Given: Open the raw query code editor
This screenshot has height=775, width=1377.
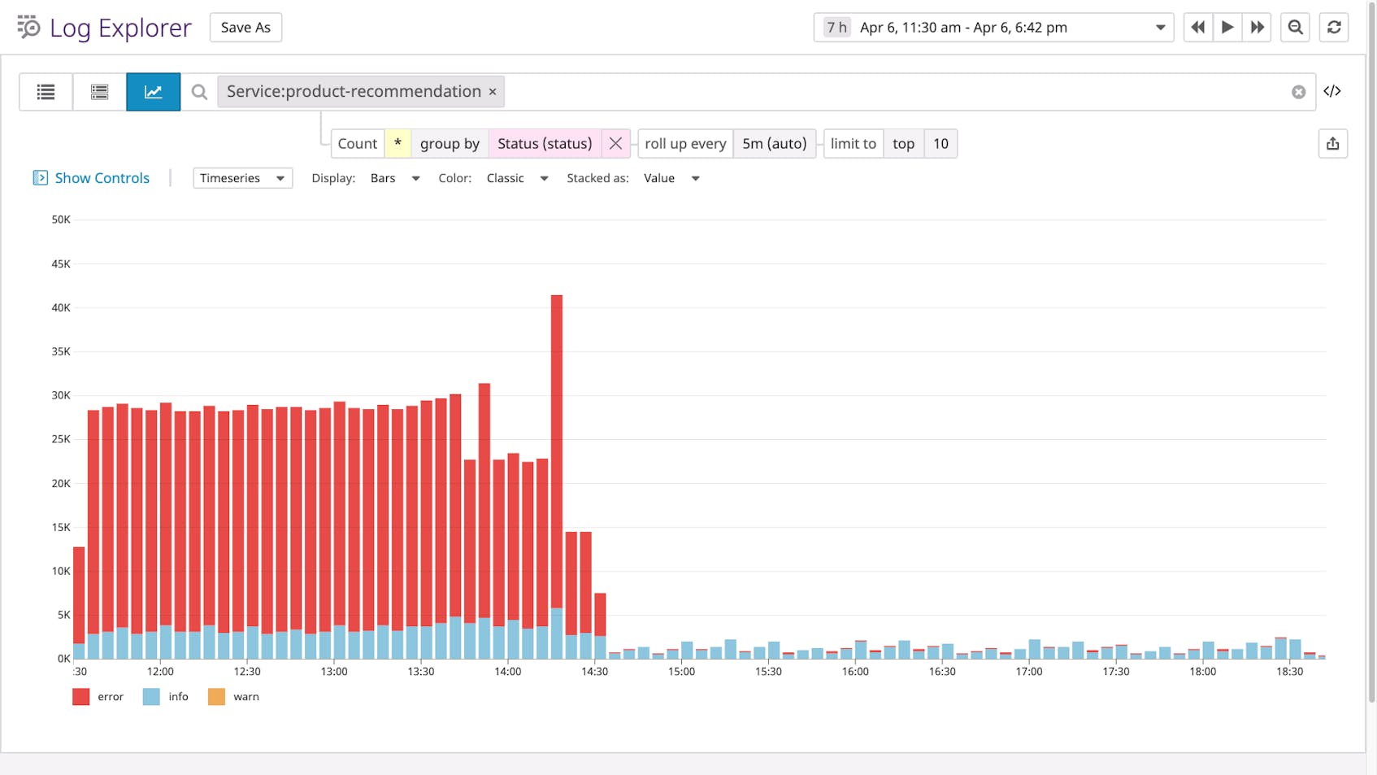Looking at the screenshot, I should [1332, 91].
